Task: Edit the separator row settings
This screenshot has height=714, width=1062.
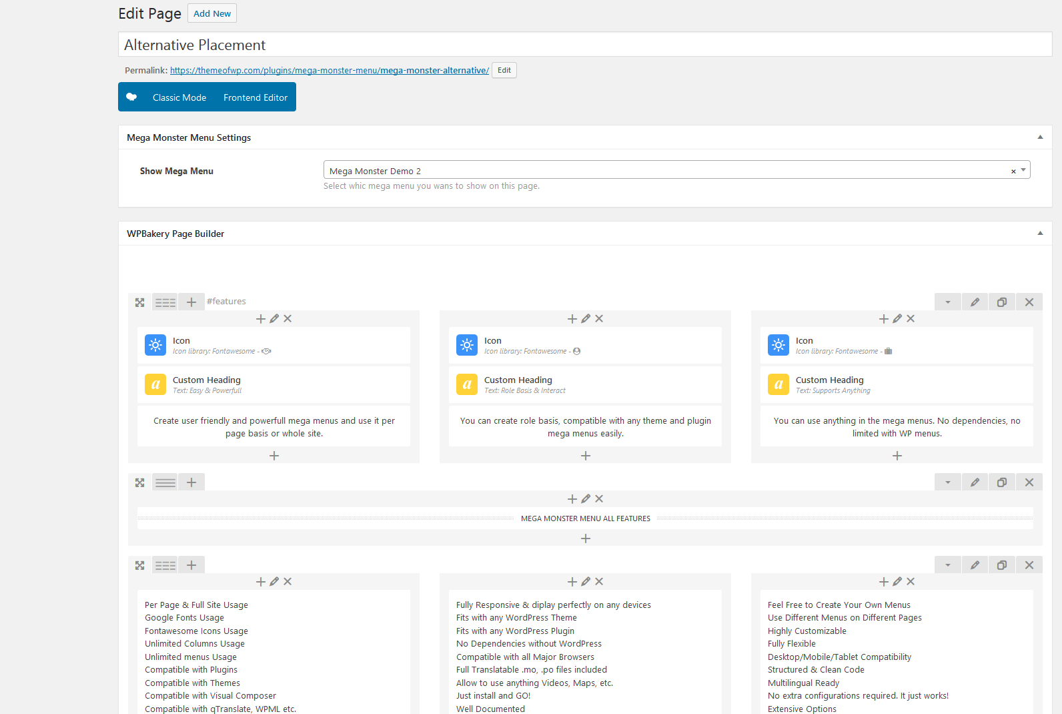Action: pos(975,482)
